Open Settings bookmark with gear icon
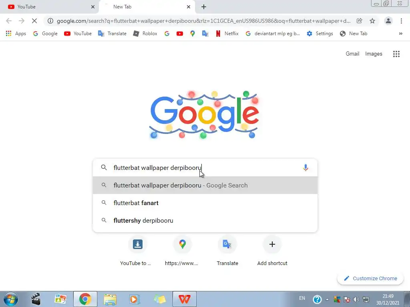 320,34
